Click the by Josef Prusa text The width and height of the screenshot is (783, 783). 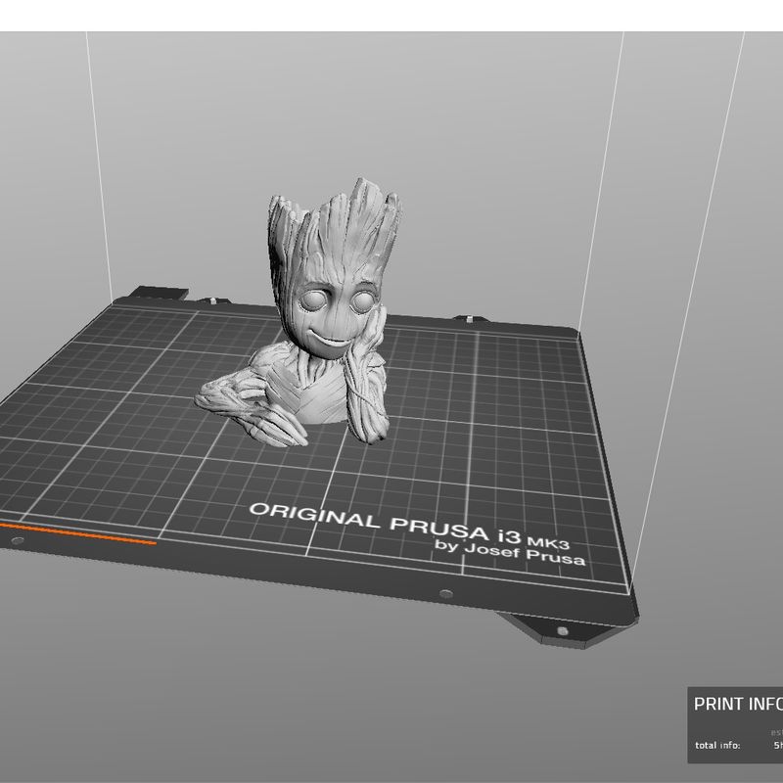(x=514, y=553)
